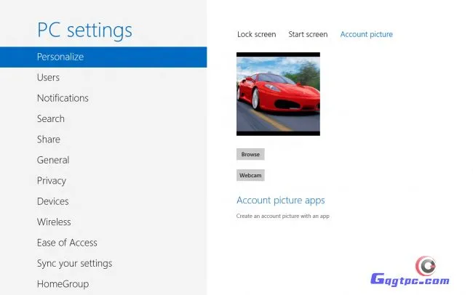
Task: Select the Share category
Action: [49, 140]
